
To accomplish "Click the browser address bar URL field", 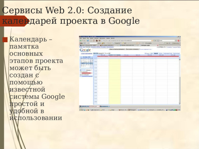I will pyautogui.click(x=127, y=41).
